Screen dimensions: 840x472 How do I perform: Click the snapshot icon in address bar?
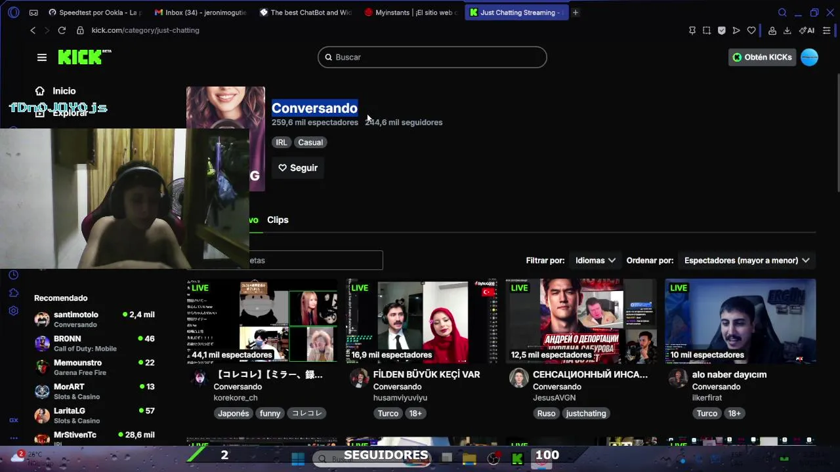point(707,30)
